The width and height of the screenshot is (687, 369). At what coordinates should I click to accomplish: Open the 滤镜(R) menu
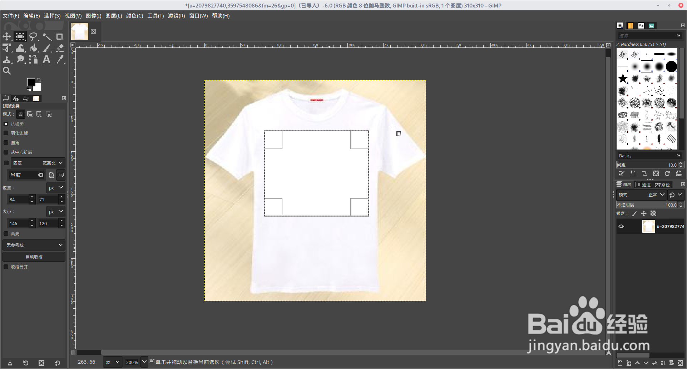point(177,16)
